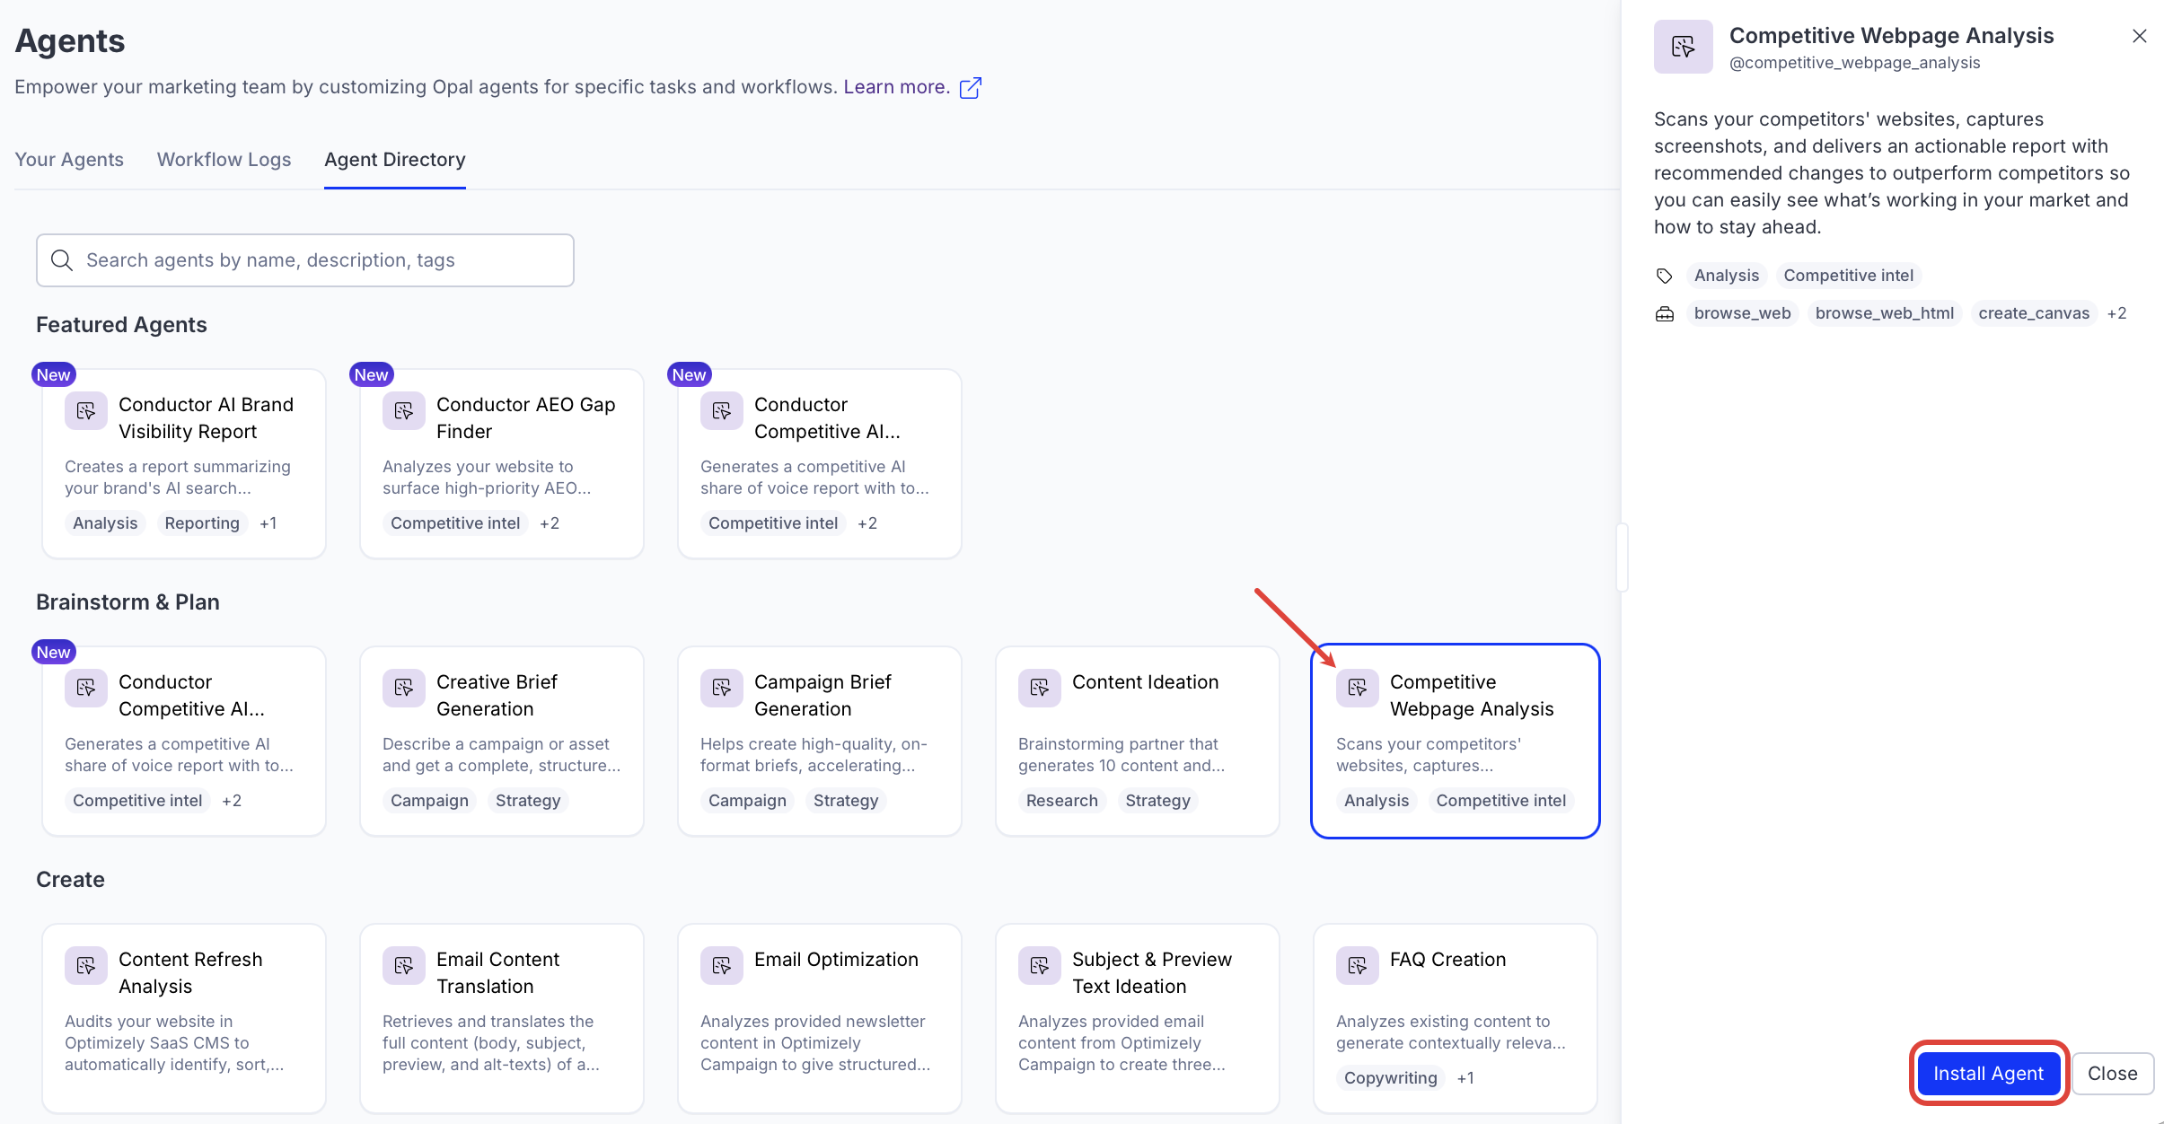Click the Content Refresh Analysis agent icon
The width and height of the screenshot is (2164, 1124).
(x=86, y=966)
